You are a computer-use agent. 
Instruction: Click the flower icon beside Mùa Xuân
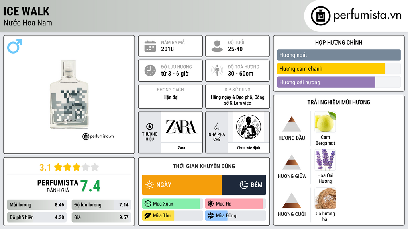click(148, 204)
